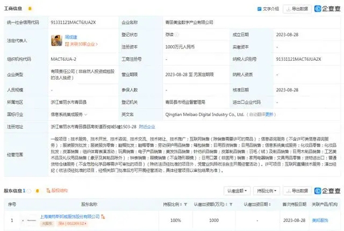This screenshot has height=231, width=344.
Task: Click the 股东名称 column header
Action: 89,205
